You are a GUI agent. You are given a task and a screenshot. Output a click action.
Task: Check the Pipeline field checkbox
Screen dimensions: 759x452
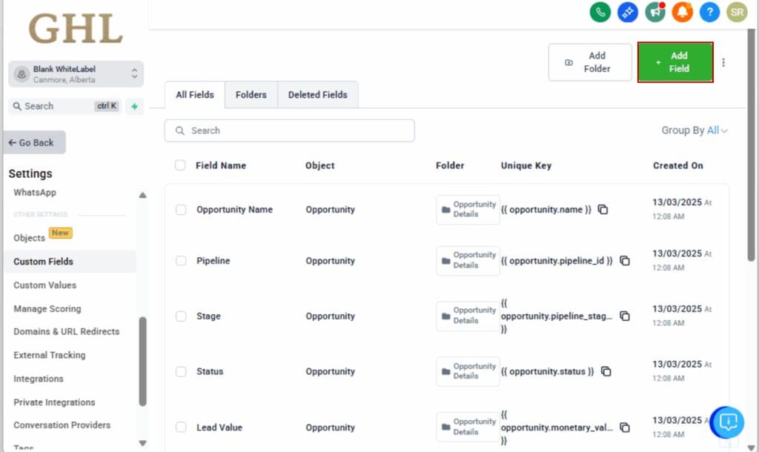180,261
